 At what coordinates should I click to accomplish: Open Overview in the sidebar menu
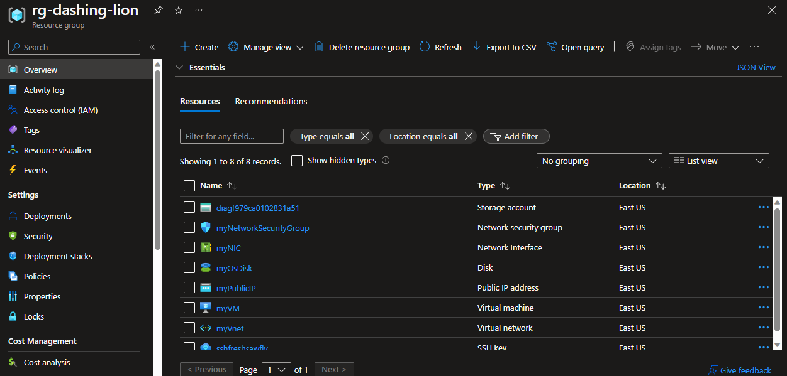pyautogui.click(x=75, y=70)
